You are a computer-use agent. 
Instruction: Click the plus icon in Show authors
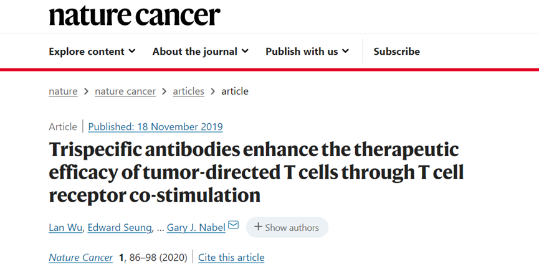pos(258,227)
